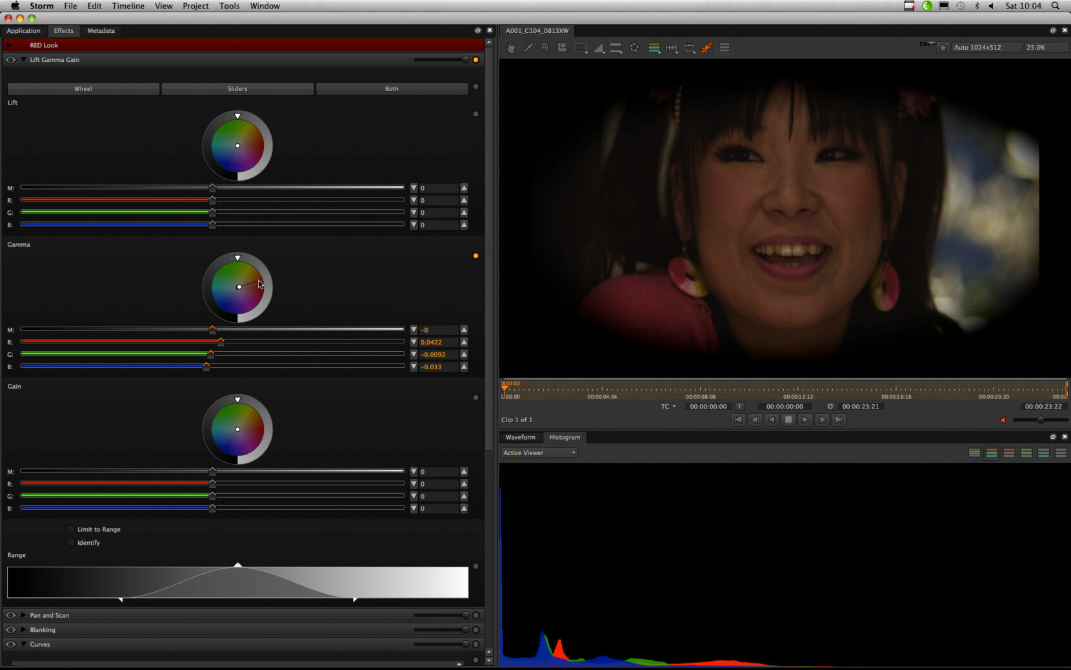Collapse the Curves section

(23, 644)
